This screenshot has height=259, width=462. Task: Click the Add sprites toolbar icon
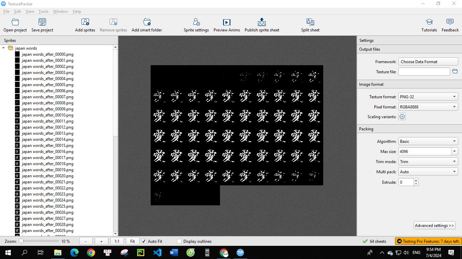click(85, 24)
